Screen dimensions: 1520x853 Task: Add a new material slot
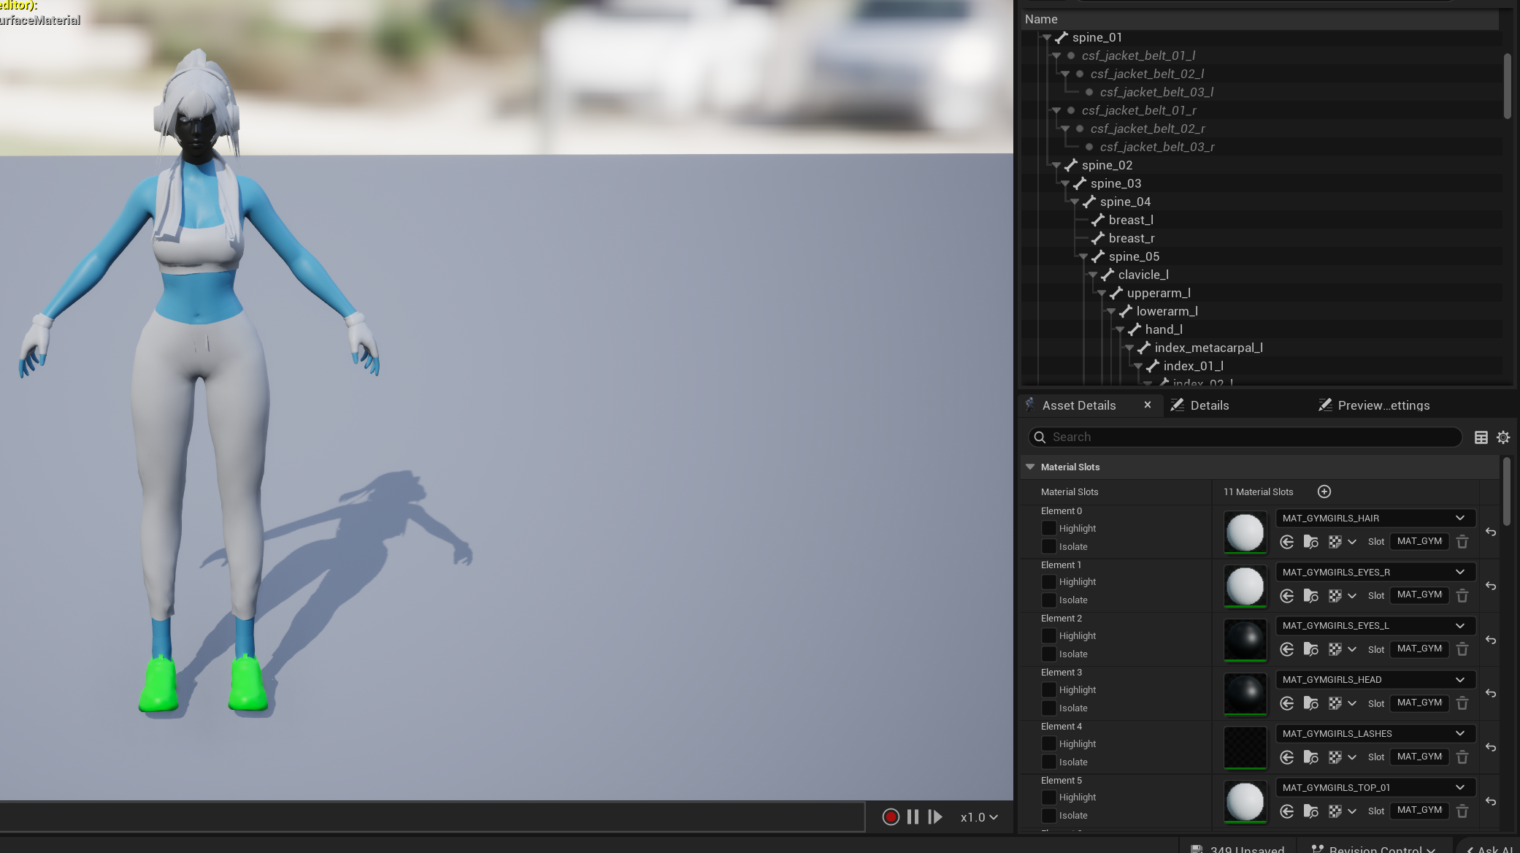coord(1324,491)
